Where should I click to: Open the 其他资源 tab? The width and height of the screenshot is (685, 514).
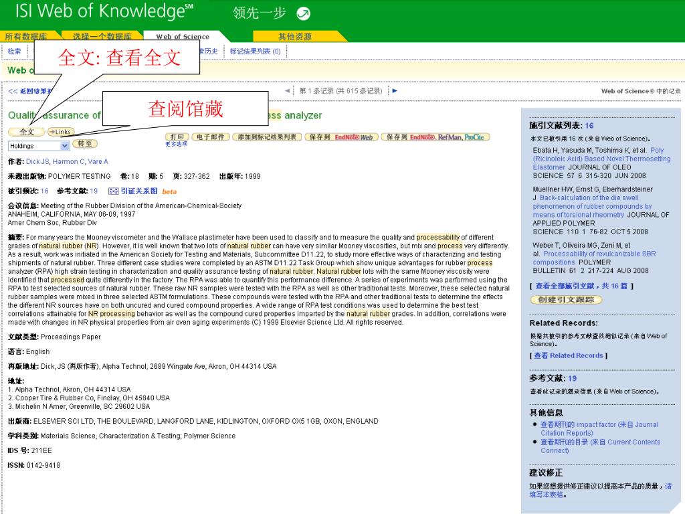click(295, 37)
